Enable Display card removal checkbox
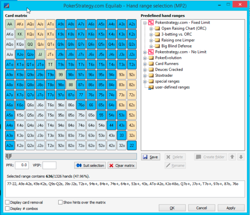 click(x=7, y=202)
